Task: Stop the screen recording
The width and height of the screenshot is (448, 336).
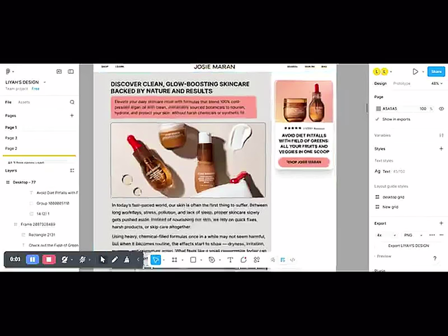Action: point(49,259)
